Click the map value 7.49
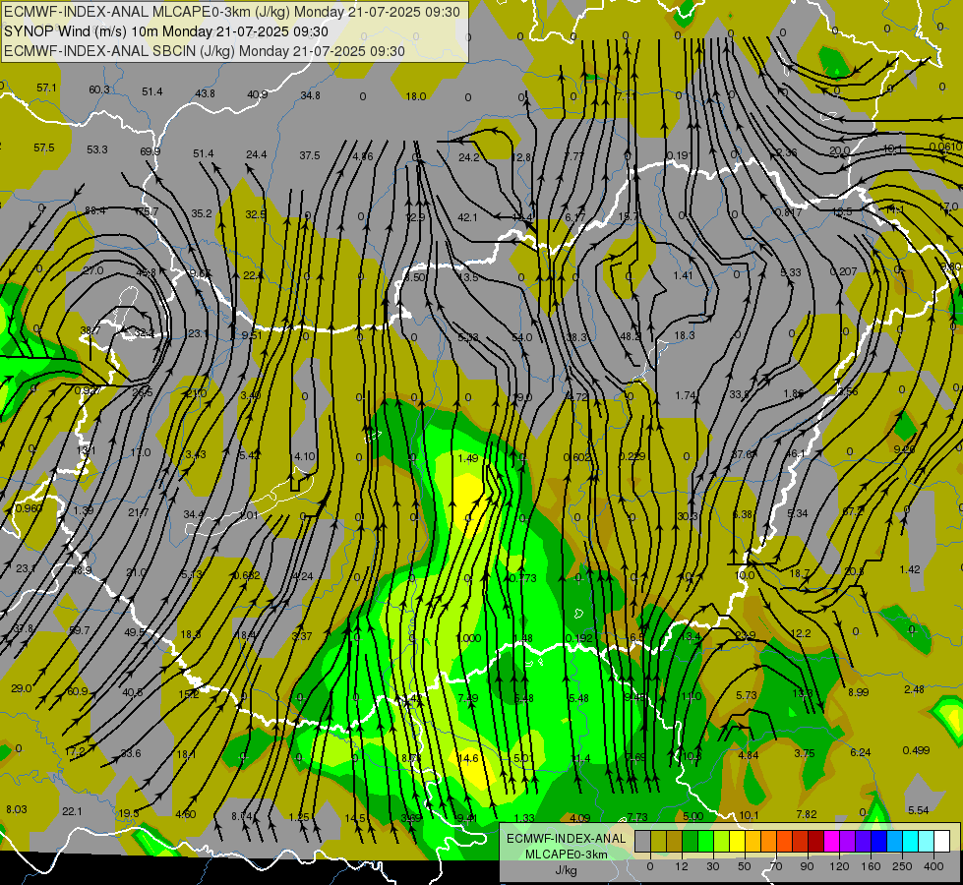 [468, 698]
